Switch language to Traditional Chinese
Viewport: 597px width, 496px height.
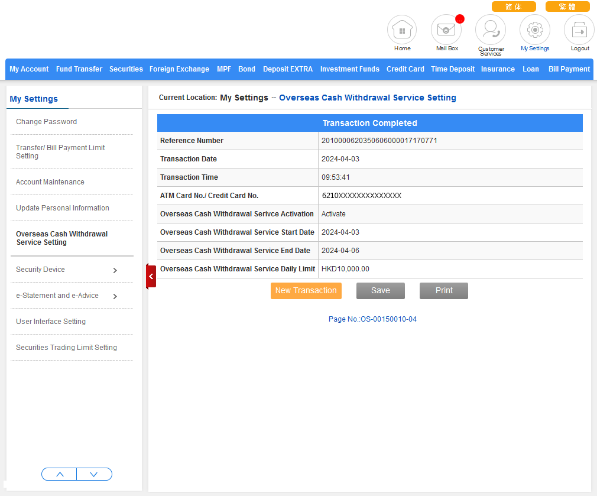click(567, 7)
